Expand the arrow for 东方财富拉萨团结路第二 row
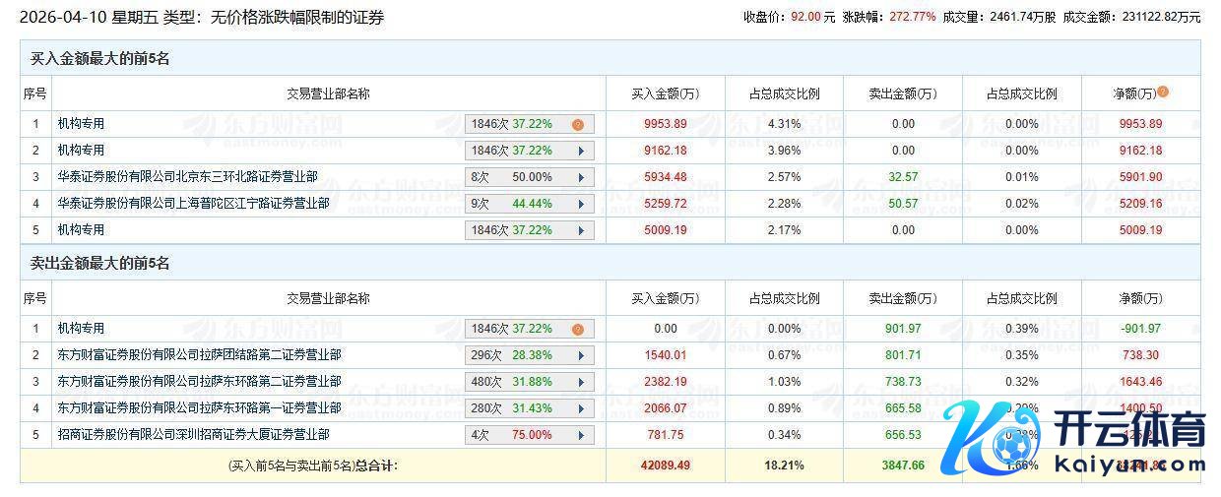Screen dimensions: 1221x497 [582, 356]
